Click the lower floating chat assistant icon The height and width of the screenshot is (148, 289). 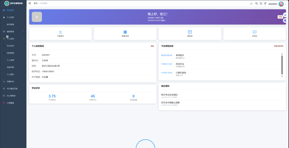coord(285,21)
